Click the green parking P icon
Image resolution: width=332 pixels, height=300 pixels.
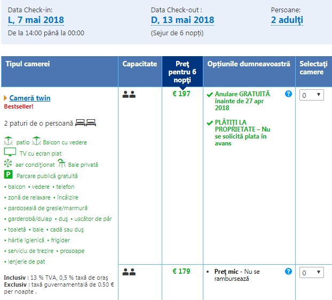click(8, 175)
